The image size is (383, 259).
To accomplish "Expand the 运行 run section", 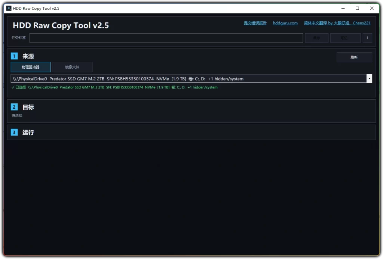I will point(28,132).
